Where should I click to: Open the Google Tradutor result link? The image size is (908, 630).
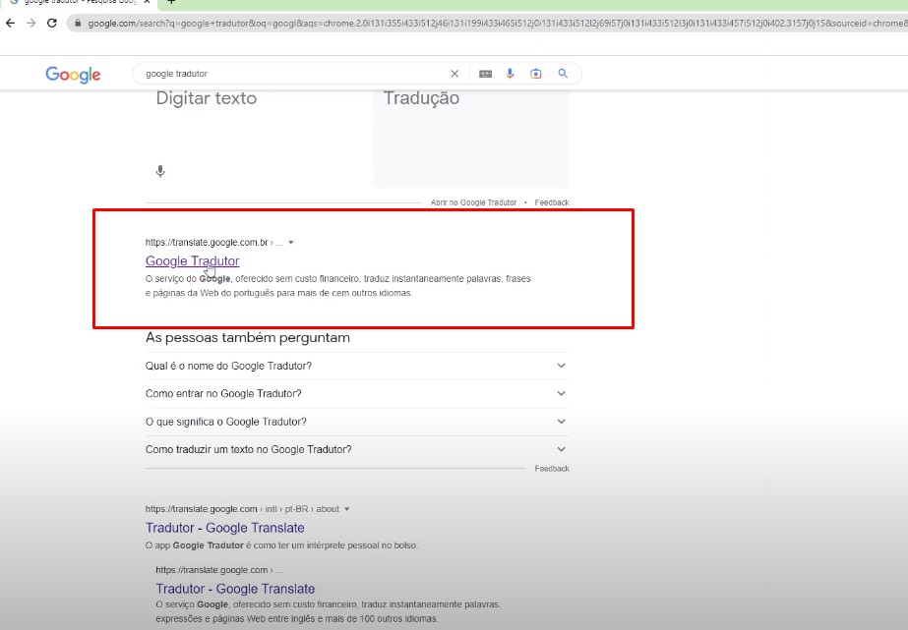[192, 260]
